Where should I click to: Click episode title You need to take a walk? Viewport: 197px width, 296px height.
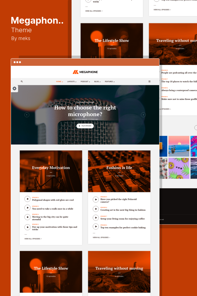click(53, 209)
